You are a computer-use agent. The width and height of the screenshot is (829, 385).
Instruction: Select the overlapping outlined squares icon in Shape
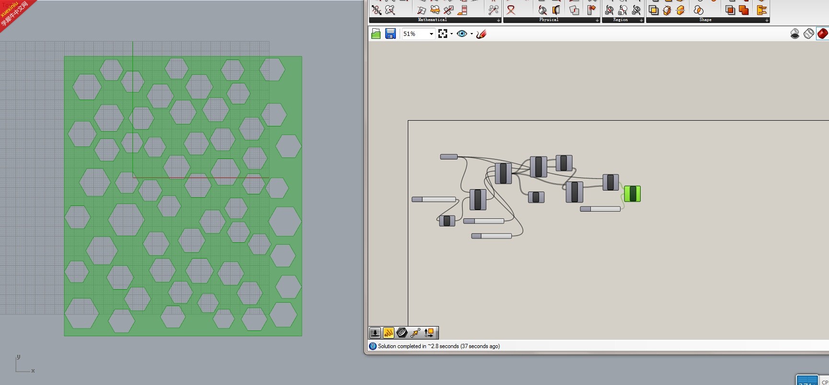pos(654,10)
